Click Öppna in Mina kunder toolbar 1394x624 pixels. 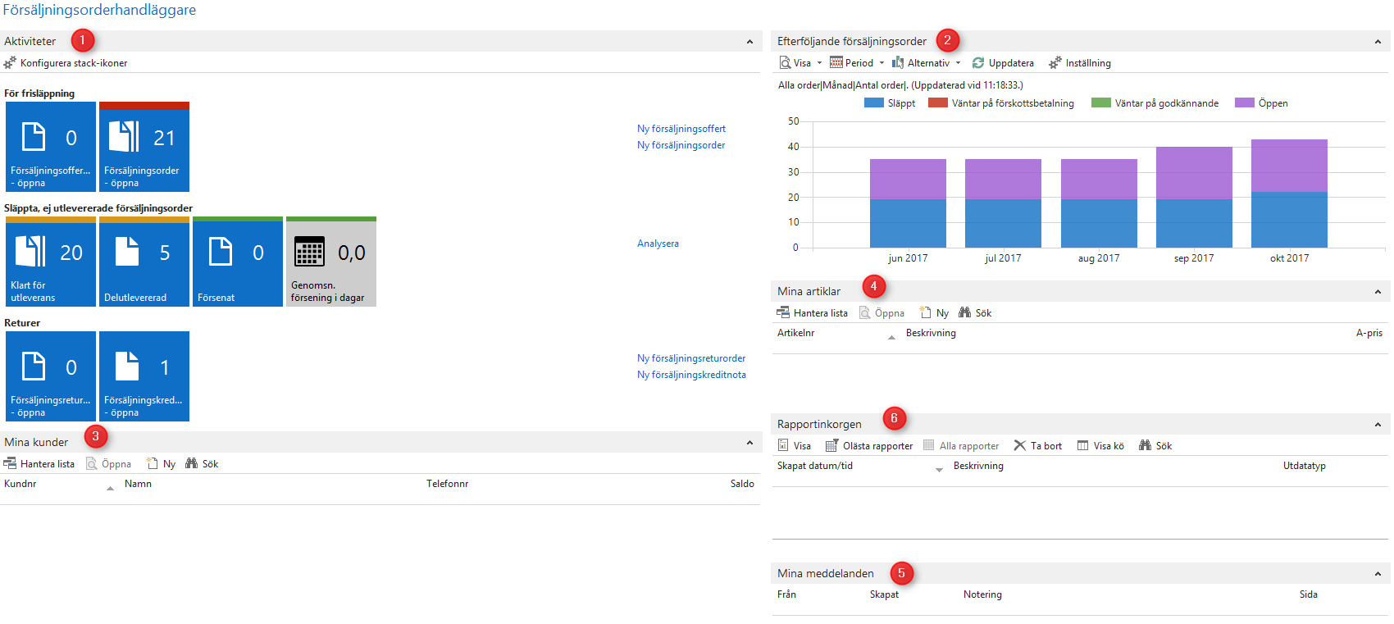tap(108, 464)
